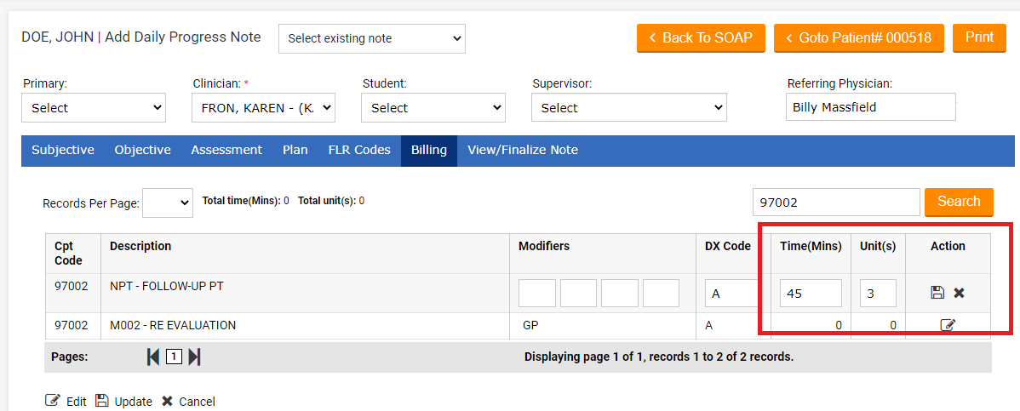The width and height of the screenshot is (1020, 411).
Task: Go to first page of records
Action: coord(153,357)
